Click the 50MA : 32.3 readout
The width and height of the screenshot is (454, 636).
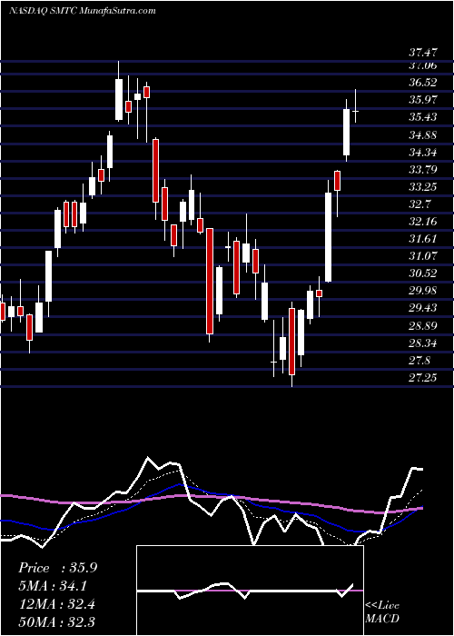click(x=57, y=621)
